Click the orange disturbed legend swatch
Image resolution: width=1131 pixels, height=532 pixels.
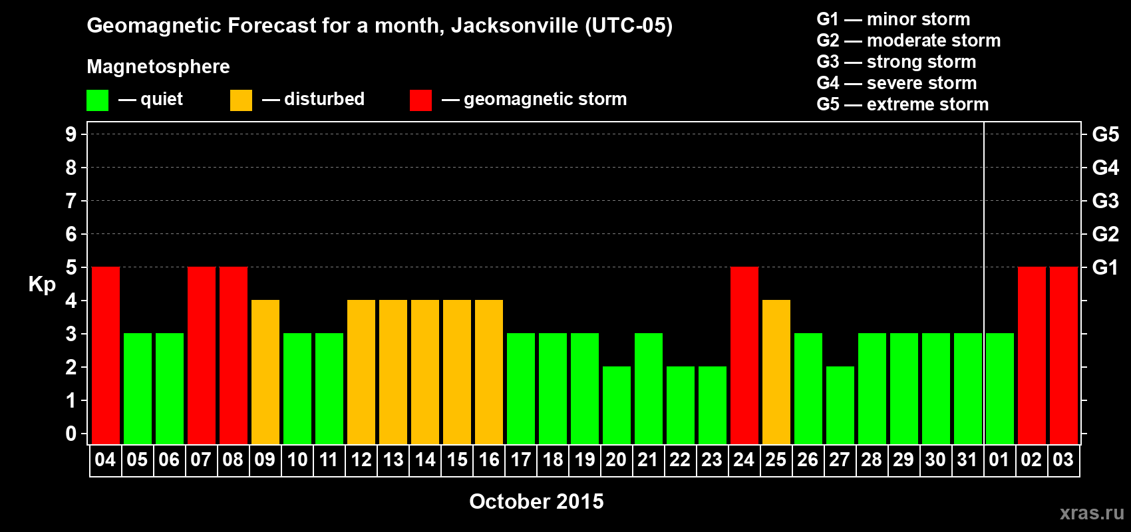[x=241, y=100]
